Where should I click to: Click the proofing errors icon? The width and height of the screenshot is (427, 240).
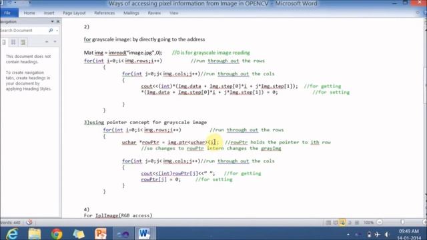[29, 222]
